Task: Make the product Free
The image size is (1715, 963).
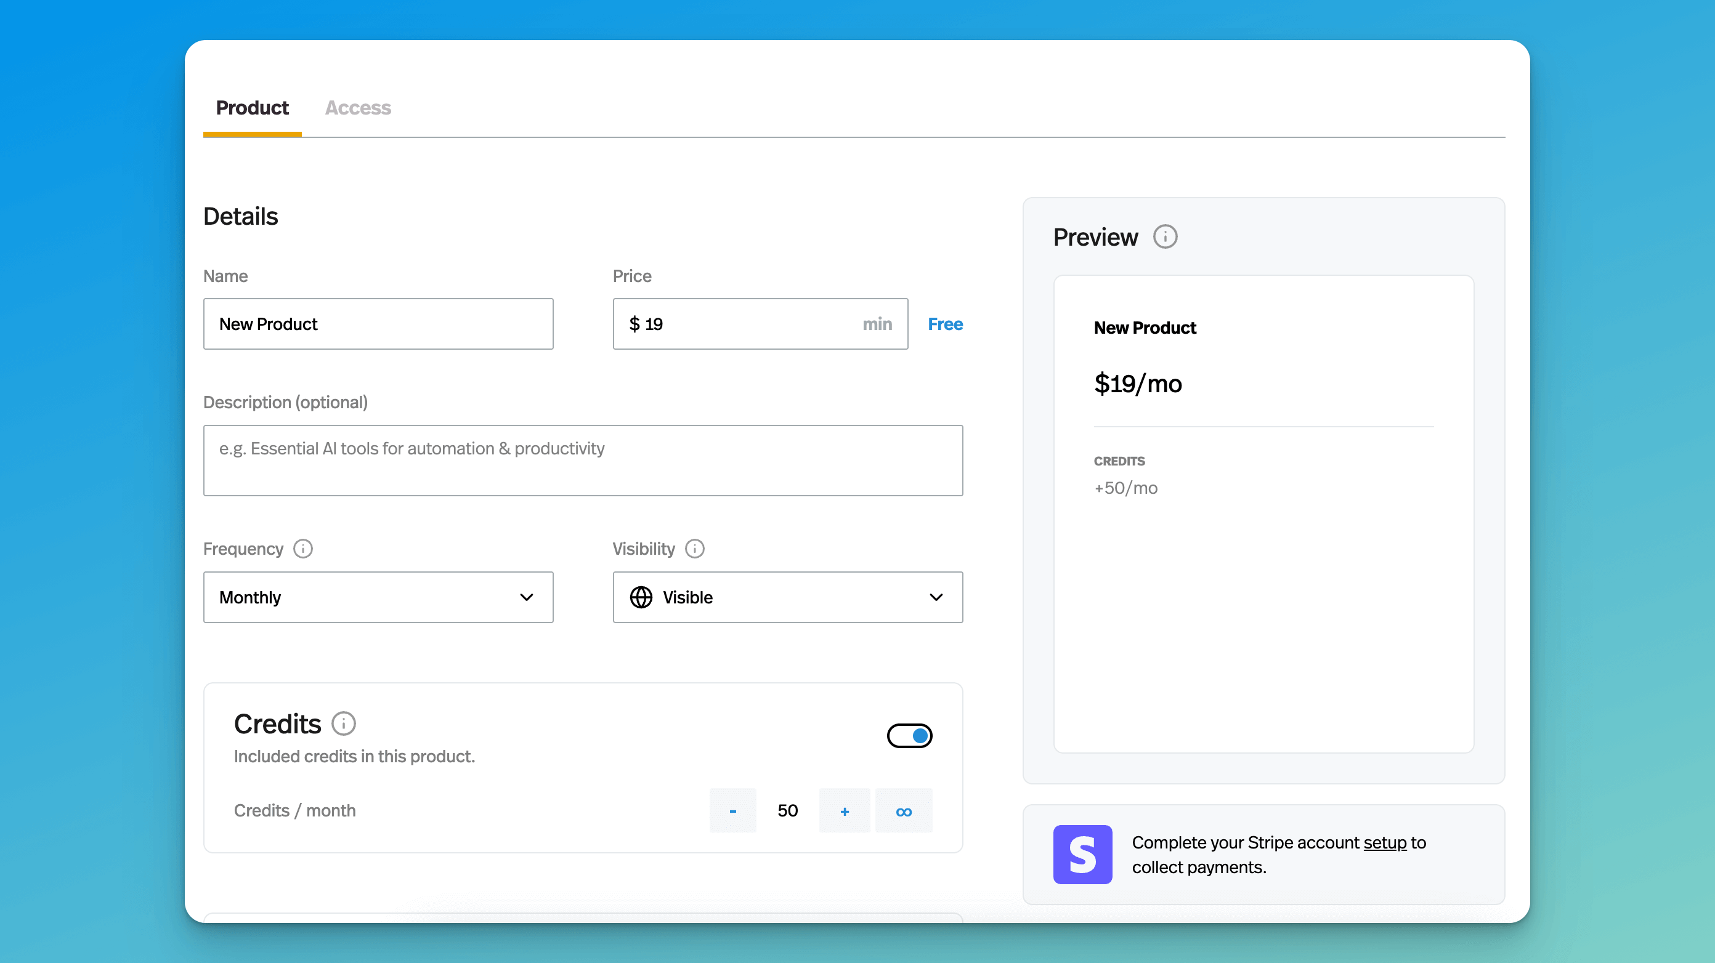Action: click(945, 324)
